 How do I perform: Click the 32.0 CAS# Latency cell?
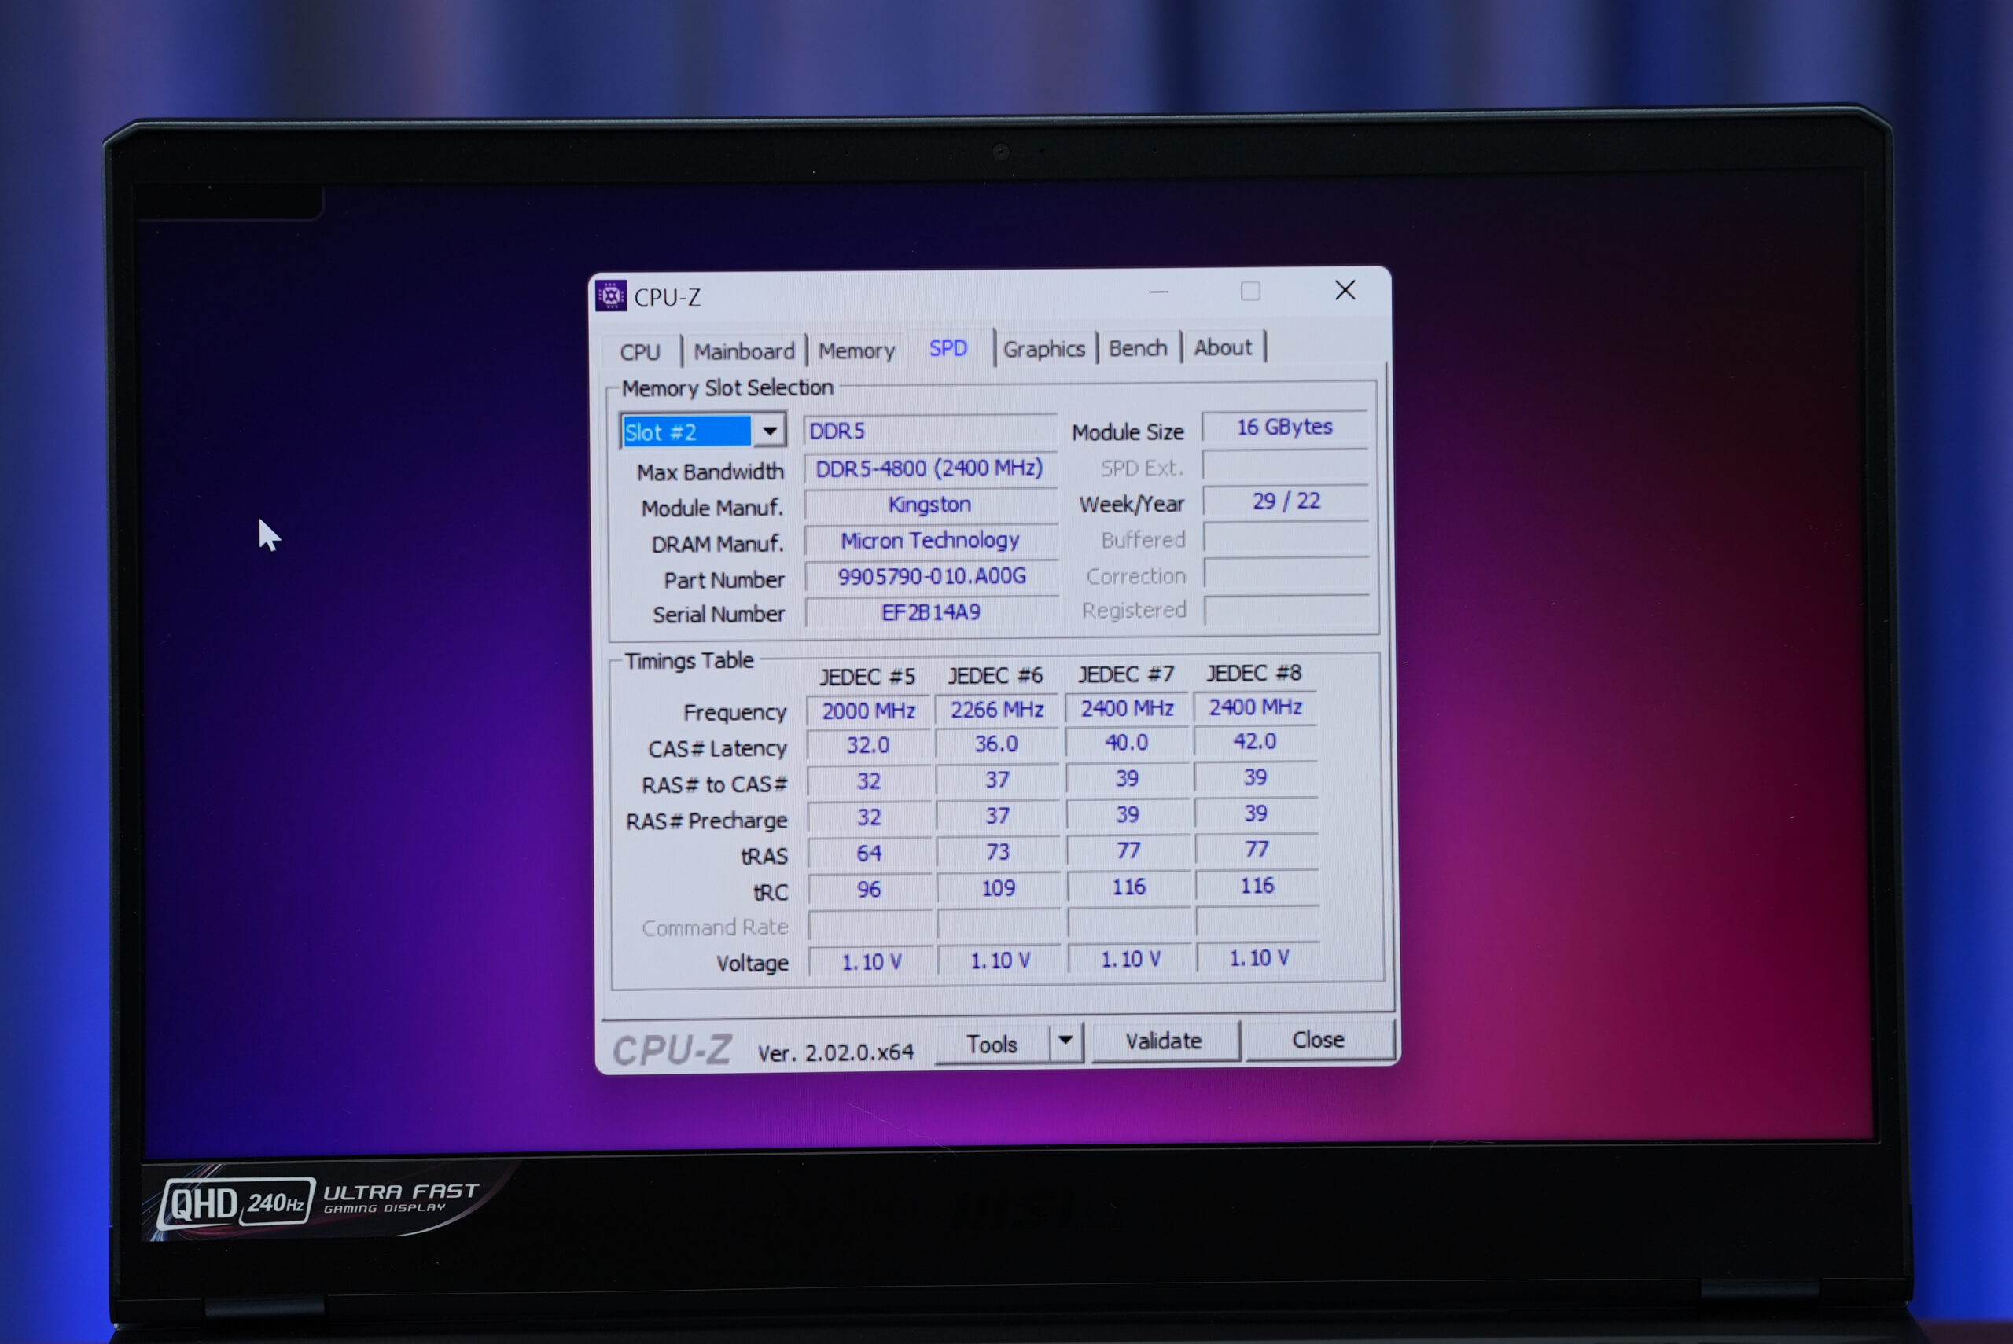tap(868, 745)
